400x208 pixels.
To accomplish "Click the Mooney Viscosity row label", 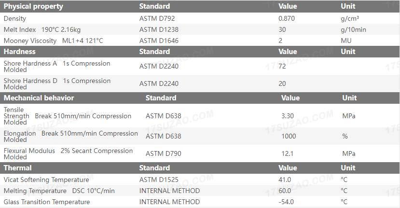I will (x=53, y=41).
